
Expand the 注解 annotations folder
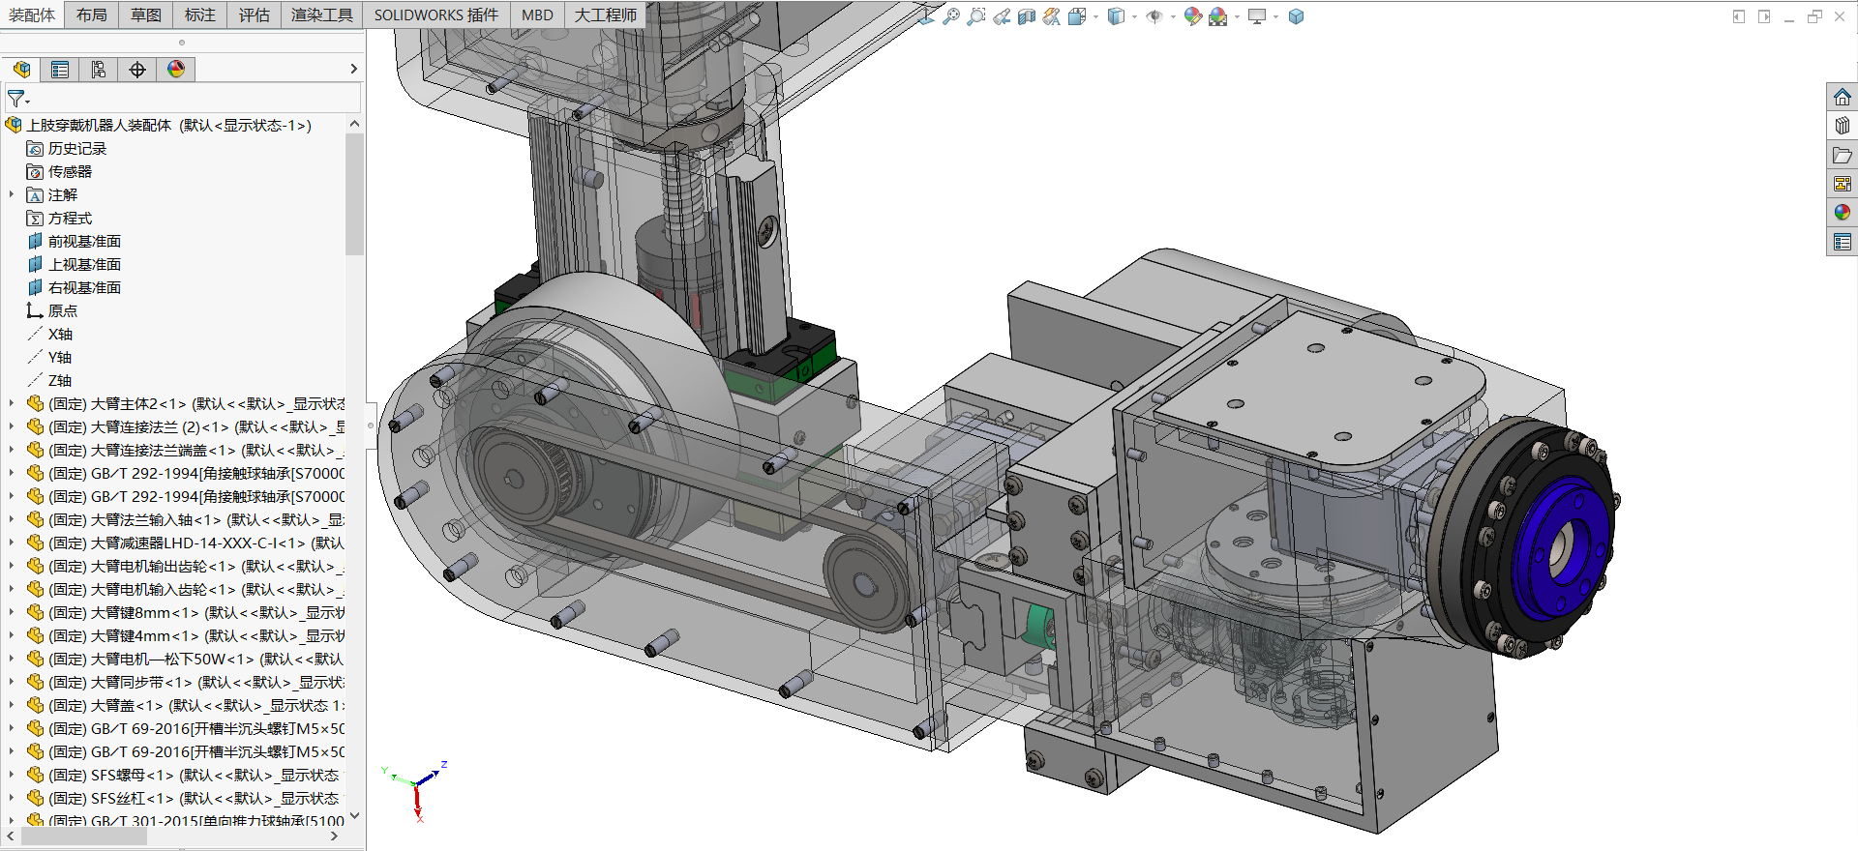(x=12, y=194)
